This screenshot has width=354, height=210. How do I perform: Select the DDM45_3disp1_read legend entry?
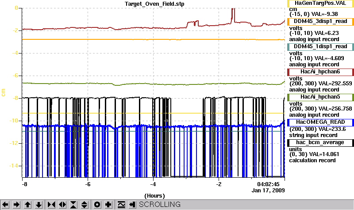tap(320, 21)
